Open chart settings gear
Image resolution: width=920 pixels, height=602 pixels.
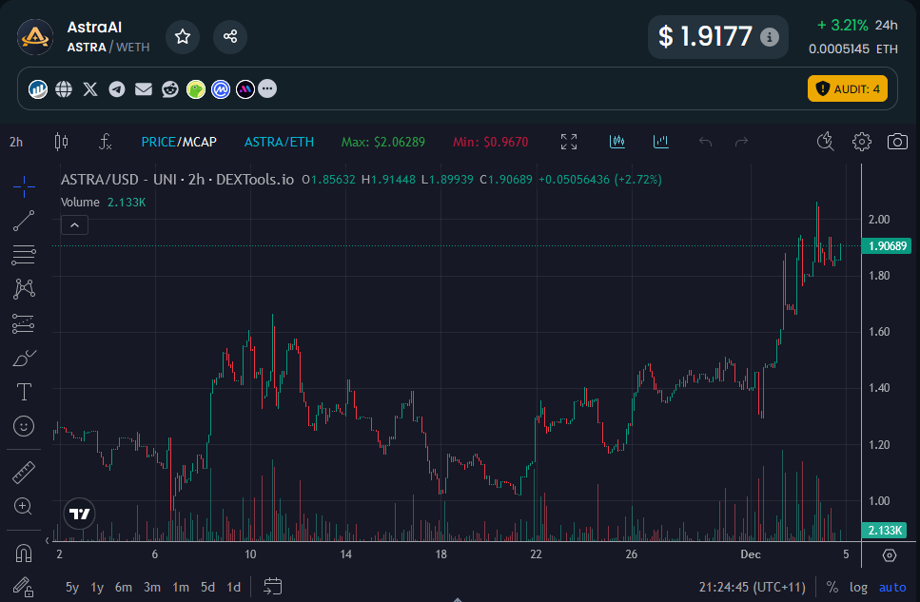click(x=861, y=142)
